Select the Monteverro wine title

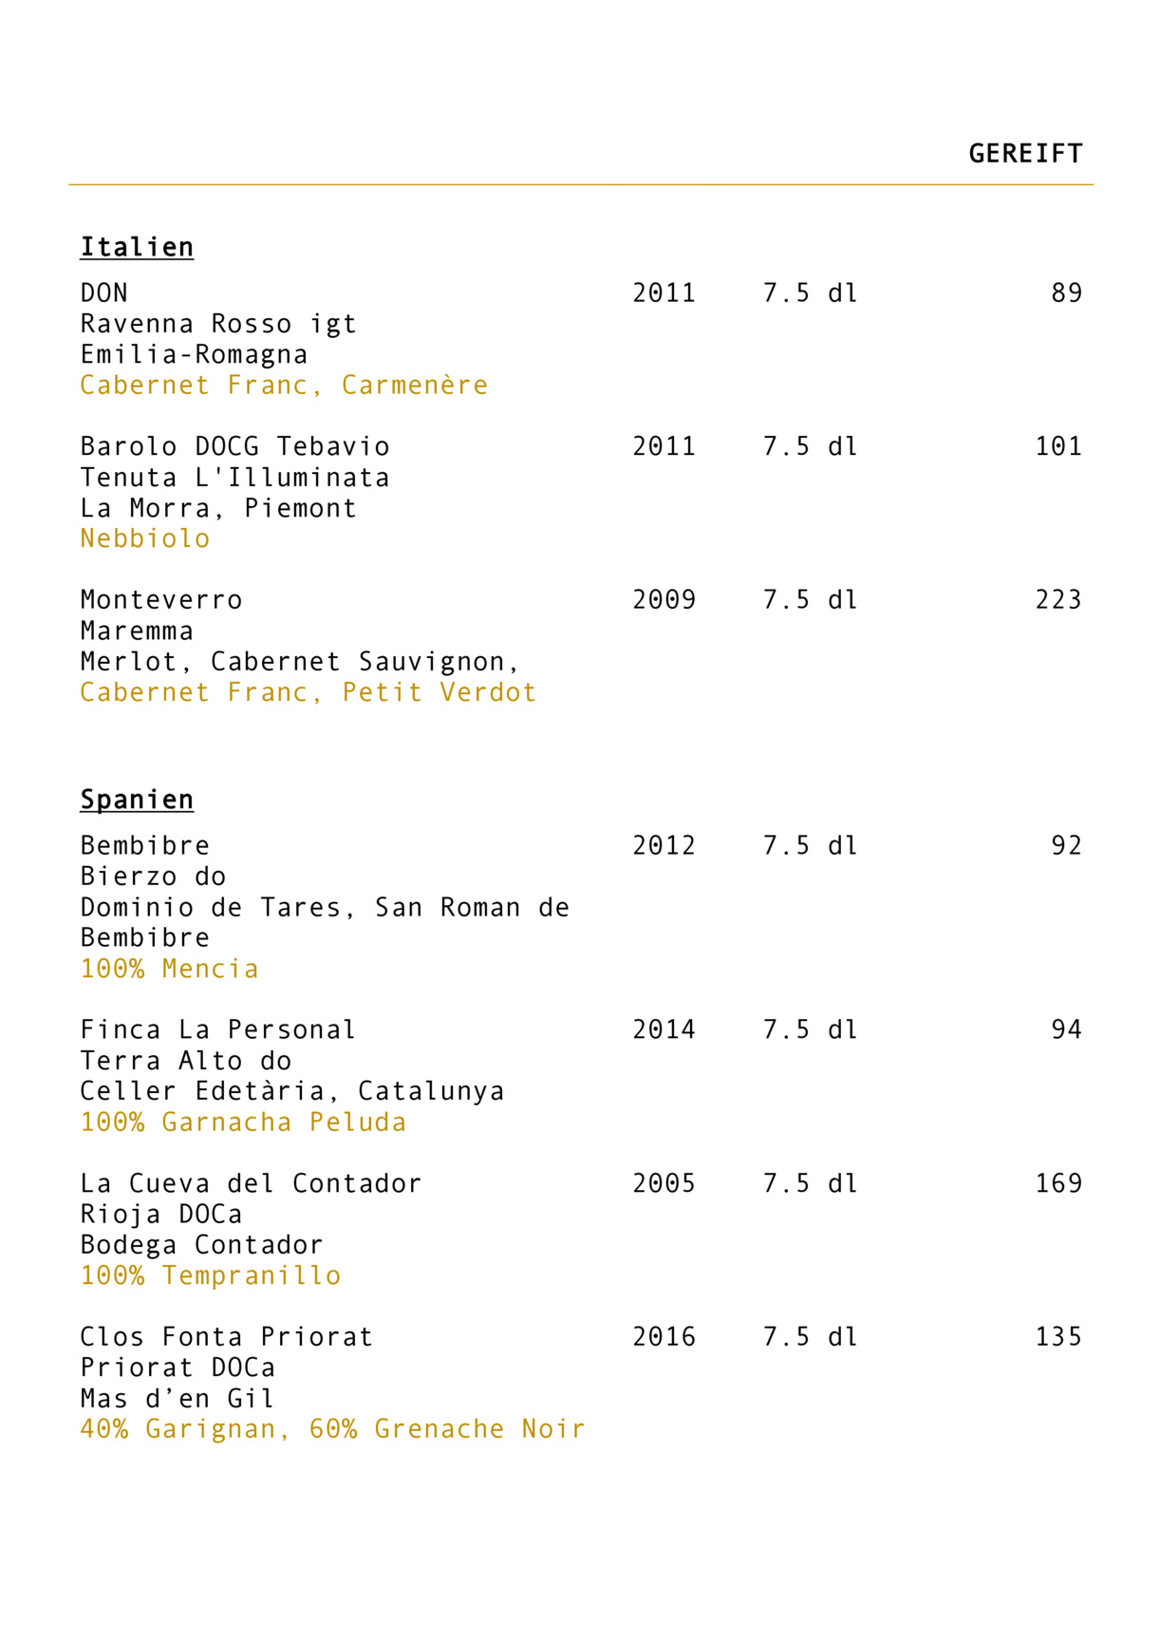(x=161, y=600)
